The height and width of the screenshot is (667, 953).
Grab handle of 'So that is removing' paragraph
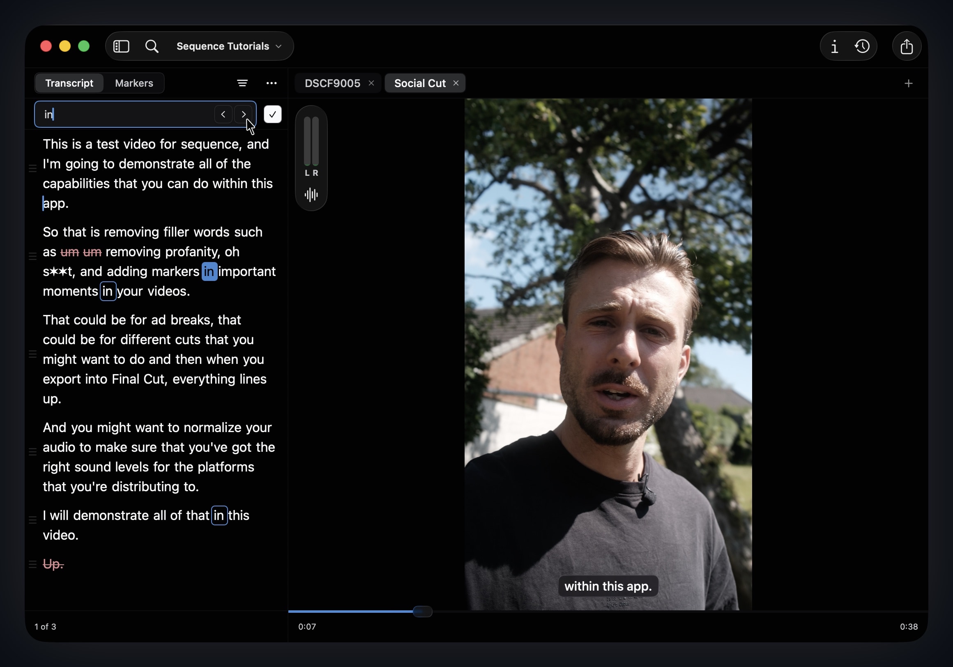click(x=33, y=257)
